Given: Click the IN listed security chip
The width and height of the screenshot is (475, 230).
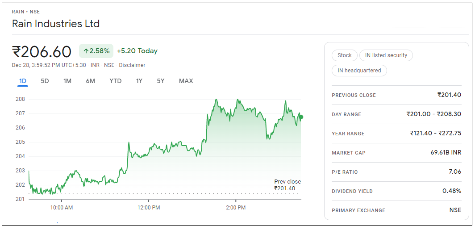Looking at the screenshot, I should pyautogui.click(x=386, y=55).
